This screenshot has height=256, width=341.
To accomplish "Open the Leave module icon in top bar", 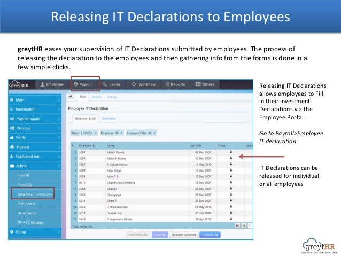I will click(105, 84).
